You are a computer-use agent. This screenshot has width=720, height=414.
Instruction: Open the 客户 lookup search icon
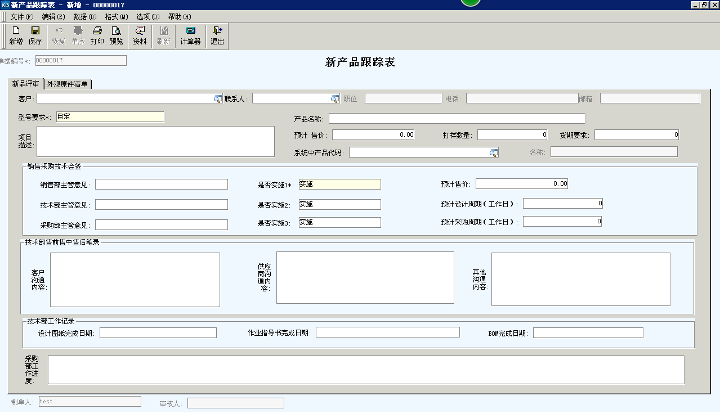click(218, 99)
